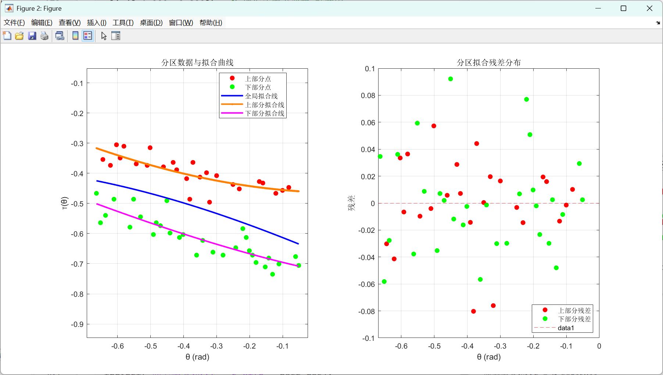
Task: Create a new figure with the toolbar icon
Action: pos(7,36)
